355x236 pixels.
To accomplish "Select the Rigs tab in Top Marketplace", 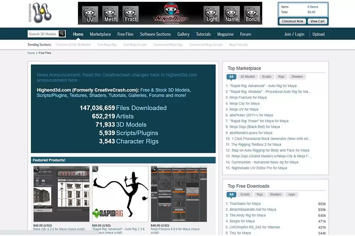I will tap(281, 77).
